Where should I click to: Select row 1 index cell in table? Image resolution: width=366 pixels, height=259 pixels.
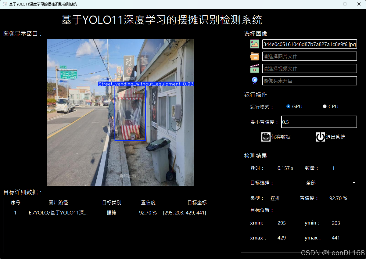[16, 213]
